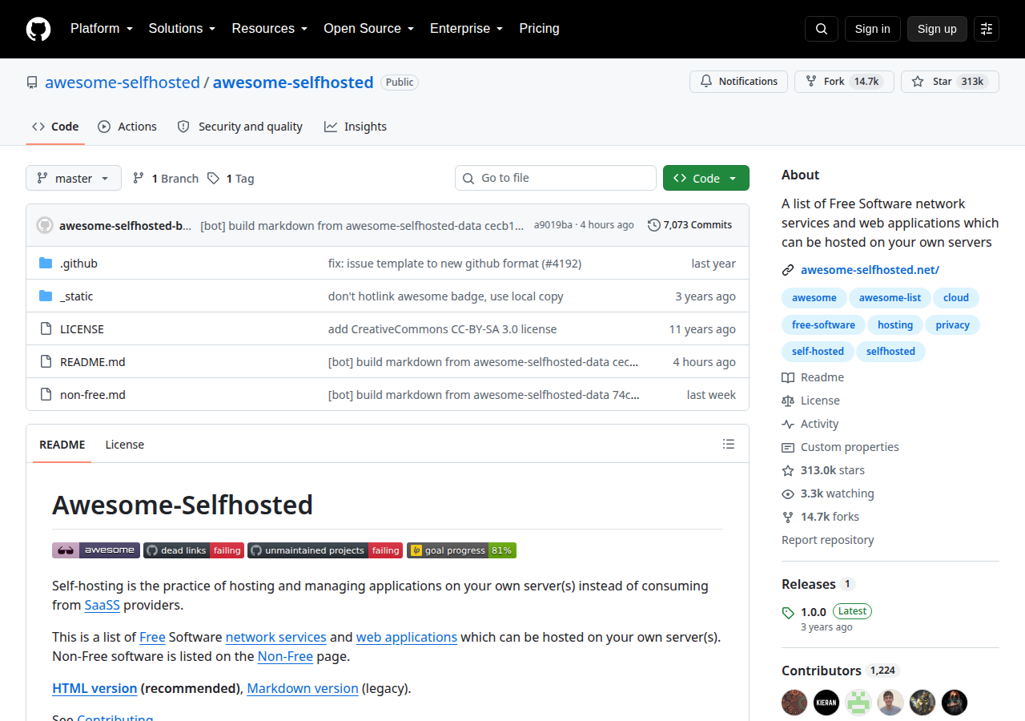Expand the Solutions menu

(x=183, y=29)
